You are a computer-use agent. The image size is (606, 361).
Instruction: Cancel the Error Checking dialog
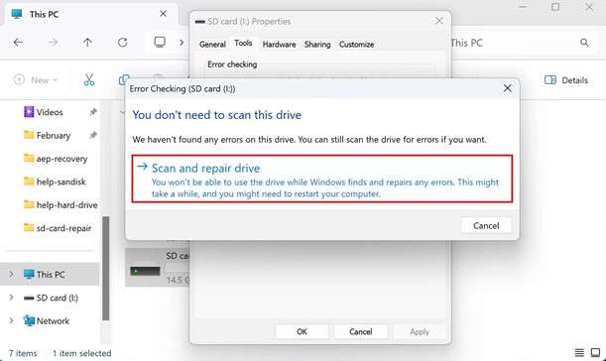(486, 226)
